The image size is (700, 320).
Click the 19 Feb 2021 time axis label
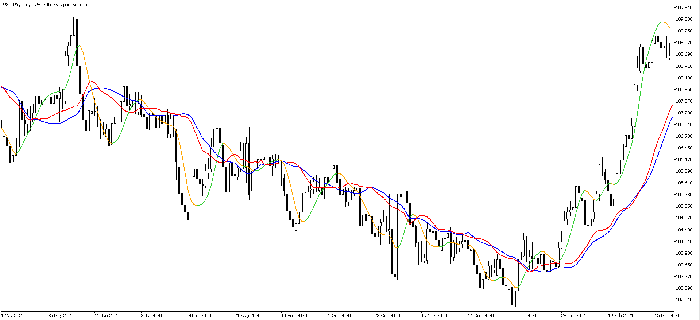point(620,315)
